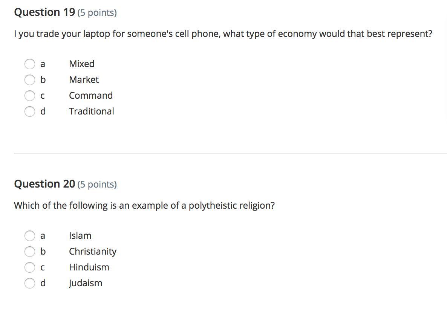Click the Question 19 heading
Screen dimensions: 447x316
[44, 12]
